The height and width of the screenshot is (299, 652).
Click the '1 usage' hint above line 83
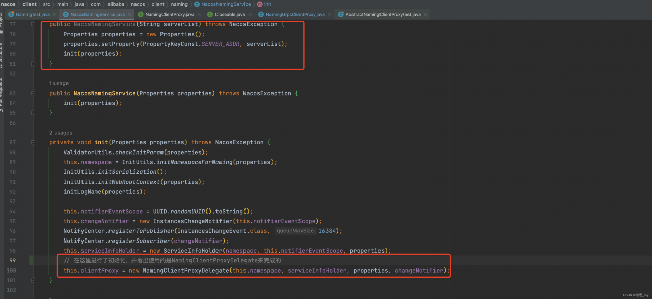[59, 83]
